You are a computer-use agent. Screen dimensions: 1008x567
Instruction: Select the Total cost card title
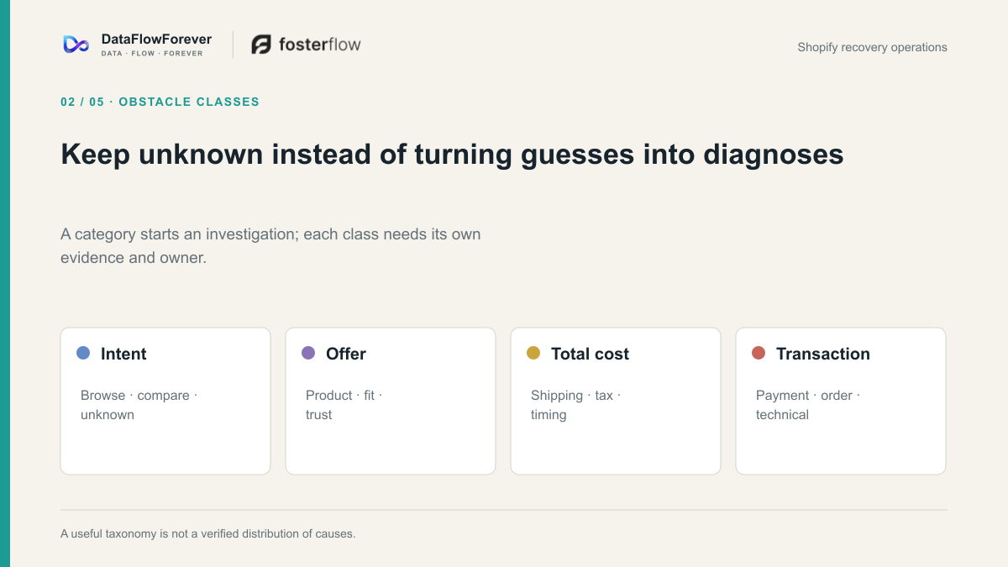(x=590, y=354)
